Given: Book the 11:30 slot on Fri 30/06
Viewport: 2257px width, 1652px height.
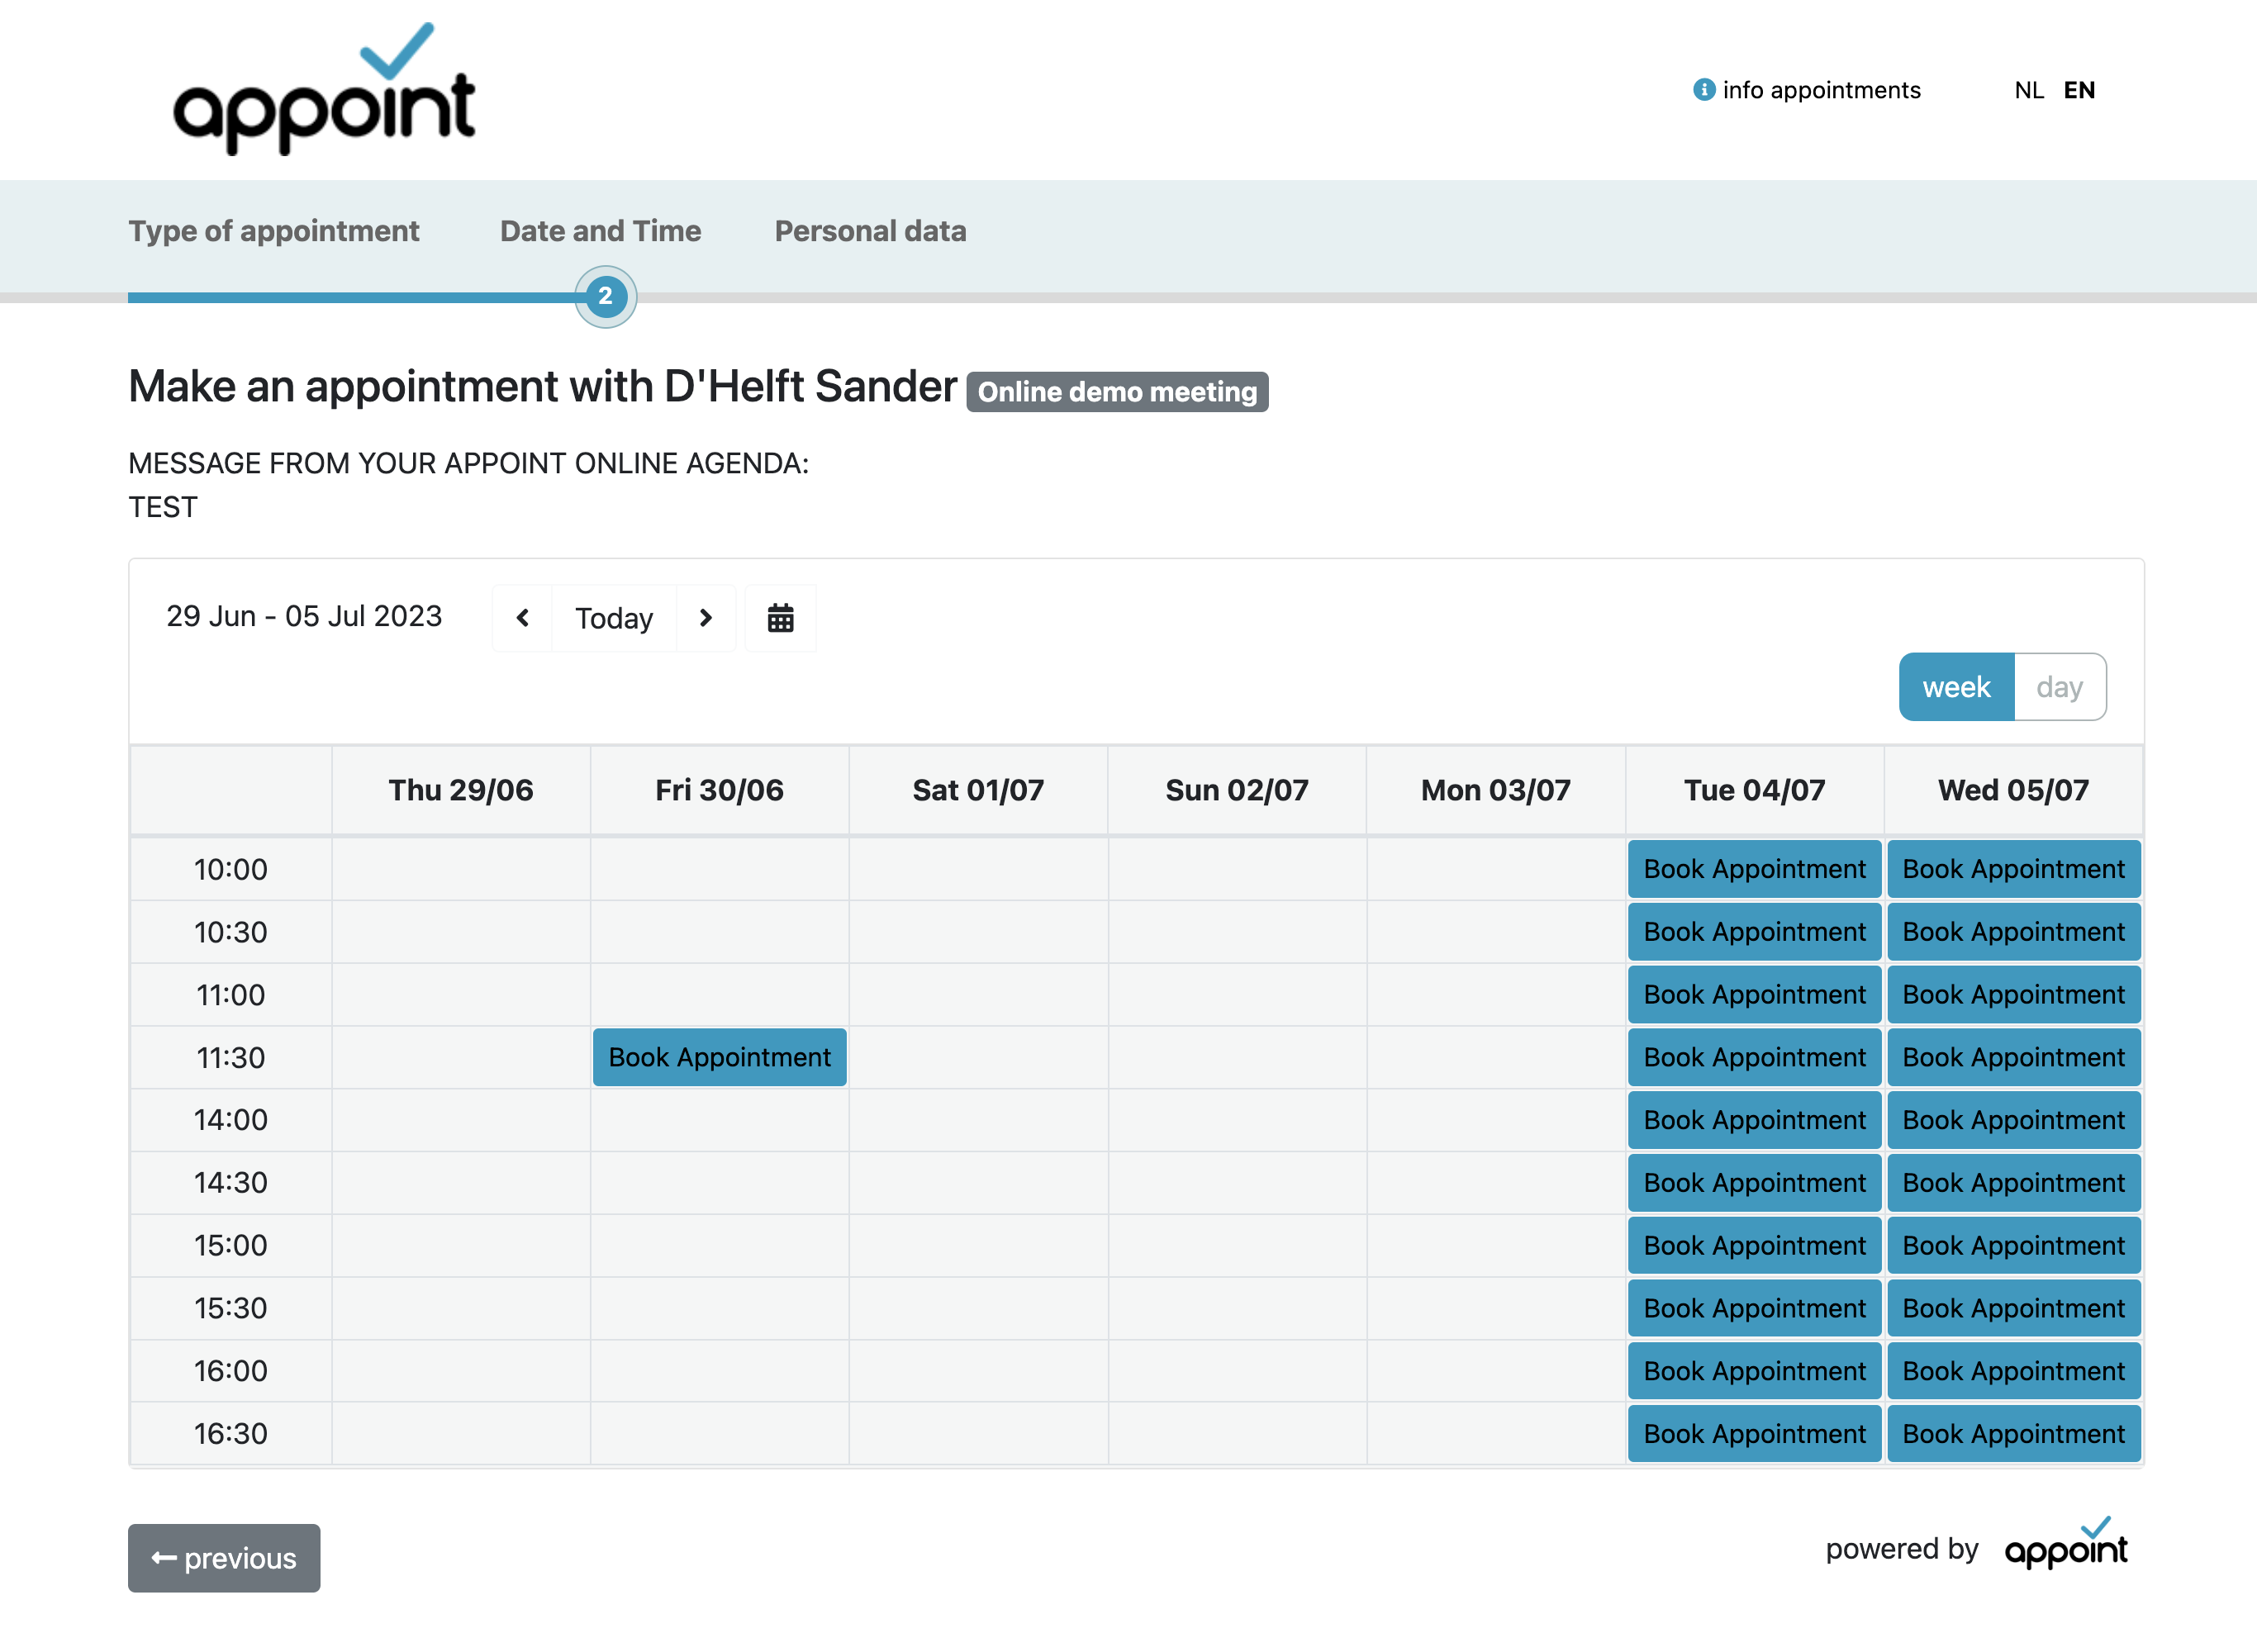Looking at the screenshot, I should pyautogui.click(x=719, y=1057).
